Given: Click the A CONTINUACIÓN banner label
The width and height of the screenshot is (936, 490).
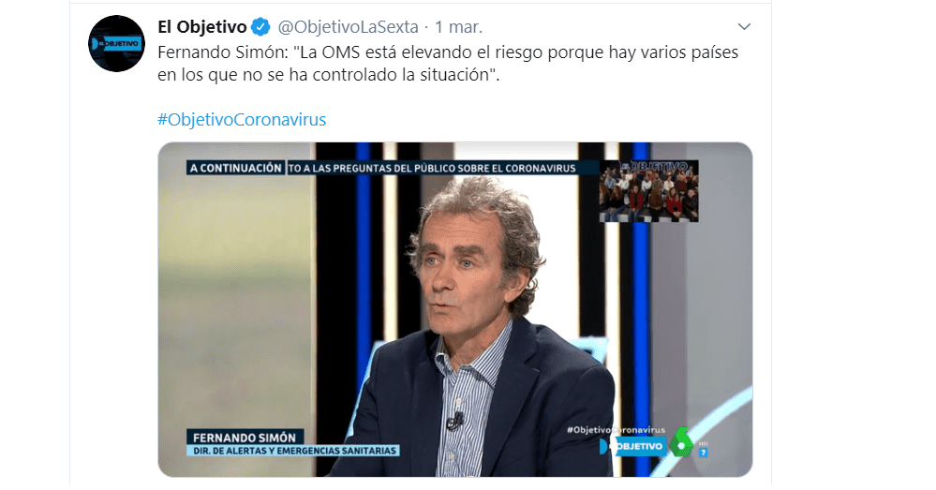Looking at the screenshot, I should pyautogui.click(x=235, y=168).
